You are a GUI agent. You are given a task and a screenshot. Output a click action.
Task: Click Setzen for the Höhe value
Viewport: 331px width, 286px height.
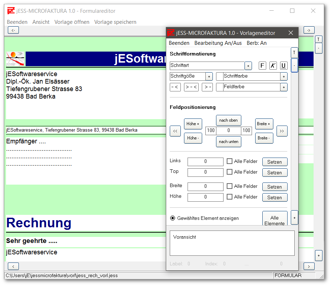(275, 197)
